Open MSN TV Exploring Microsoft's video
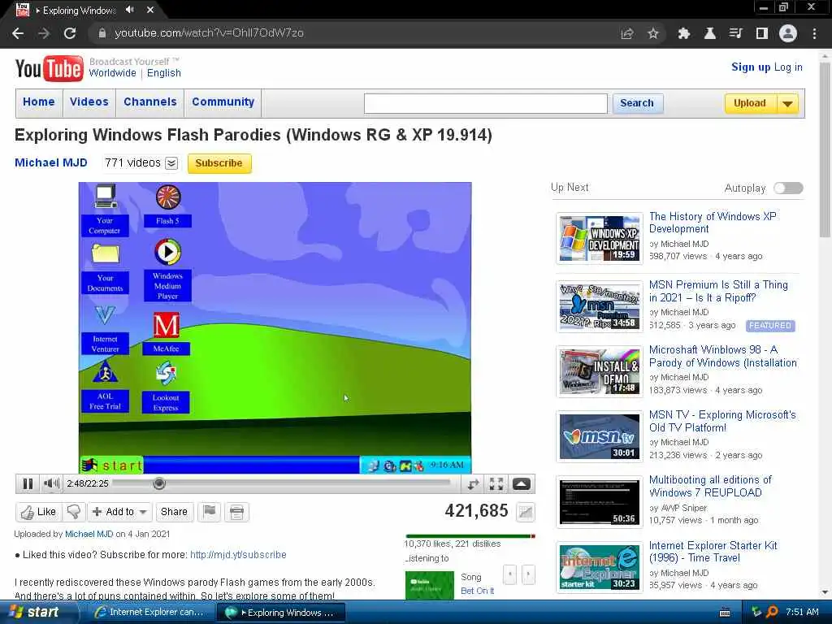The height and width of the screenshot is (624, 832). pos(722,422)
